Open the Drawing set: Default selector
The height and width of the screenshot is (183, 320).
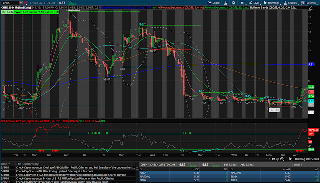[x=307, y=159]
